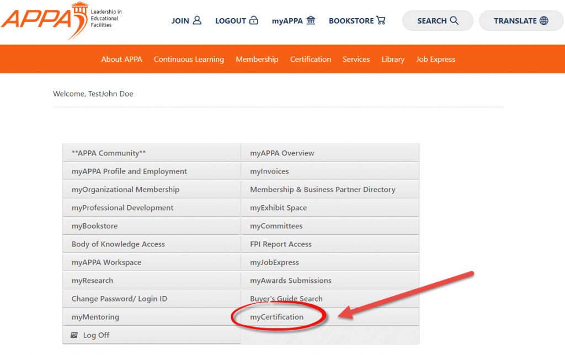Open the About APPA menu
Viewport: 565px width, 355px height.
(x=122, y=59)
